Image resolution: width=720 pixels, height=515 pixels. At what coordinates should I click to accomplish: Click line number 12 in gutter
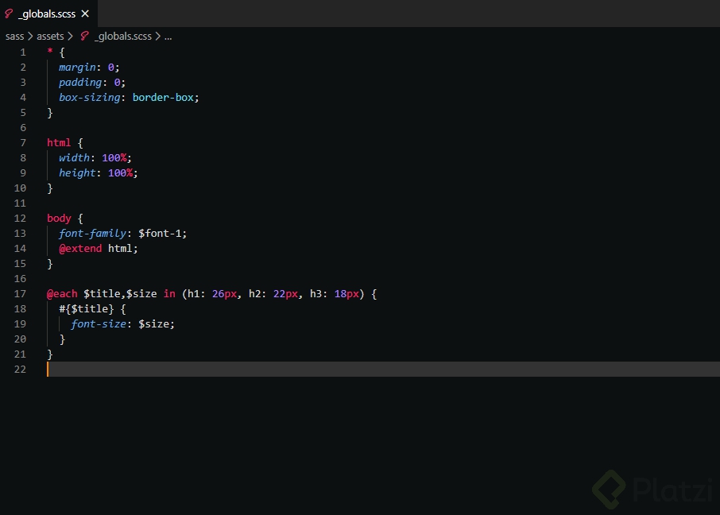pyautogui.click(x=20, y=219)
